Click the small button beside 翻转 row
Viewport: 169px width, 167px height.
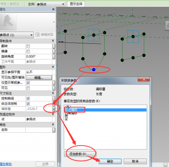(54, 46)
